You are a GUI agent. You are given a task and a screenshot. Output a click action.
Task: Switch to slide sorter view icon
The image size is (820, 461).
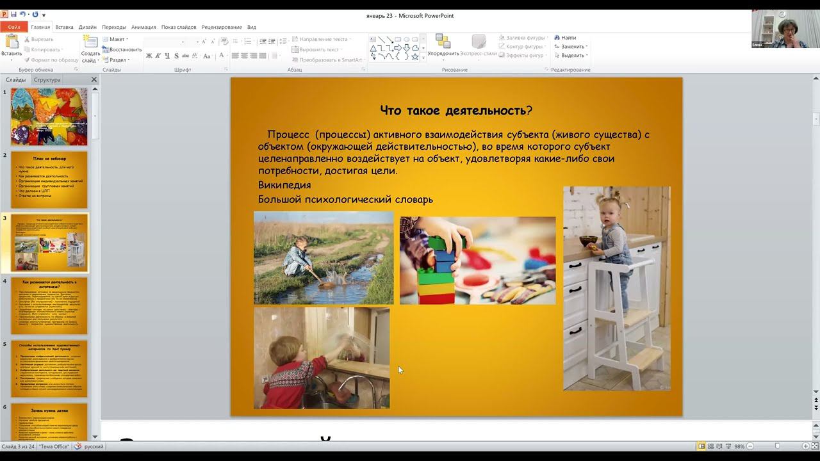coord(710,446)
